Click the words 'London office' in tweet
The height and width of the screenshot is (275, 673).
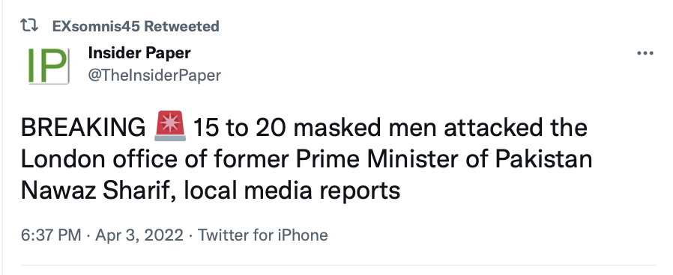pos(99,159)
